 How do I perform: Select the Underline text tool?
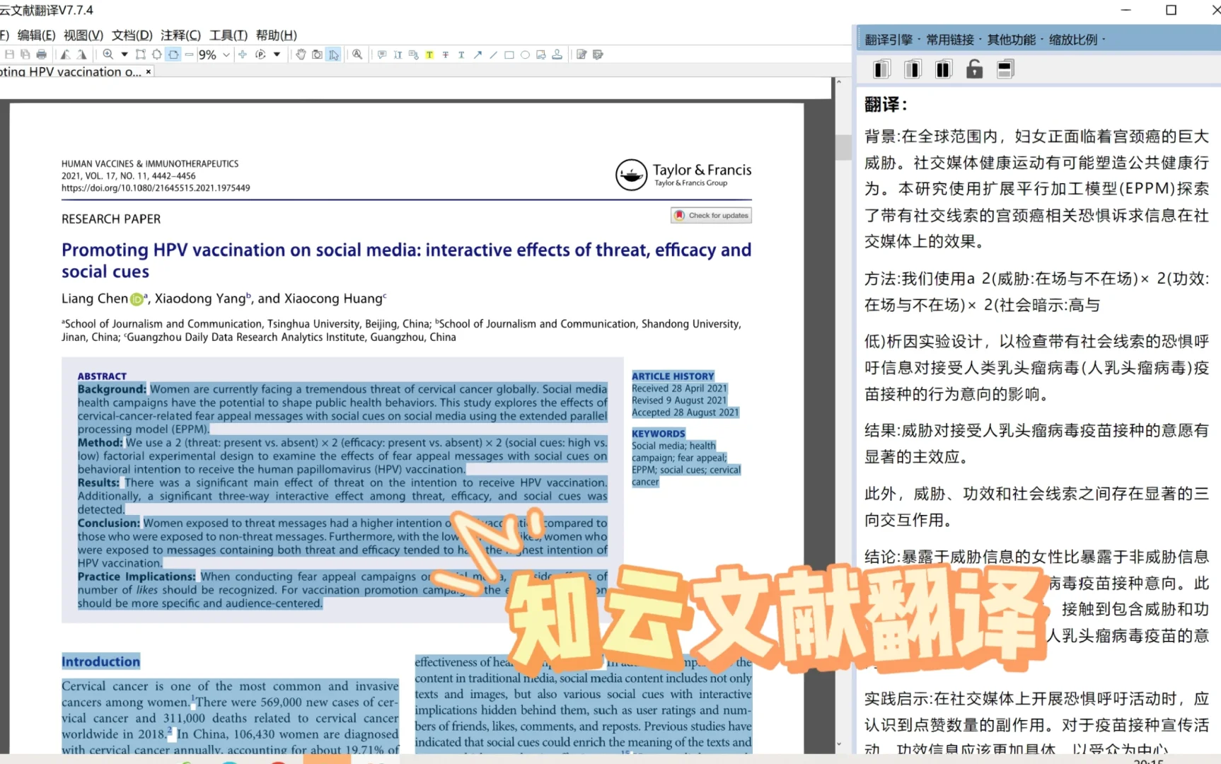(461, 54)
